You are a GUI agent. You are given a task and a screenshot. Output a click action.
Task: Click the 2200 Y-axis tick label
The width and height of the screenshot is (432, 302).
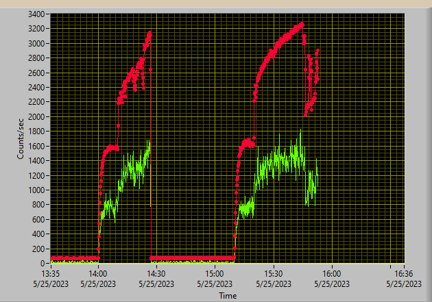coord(36,102)
